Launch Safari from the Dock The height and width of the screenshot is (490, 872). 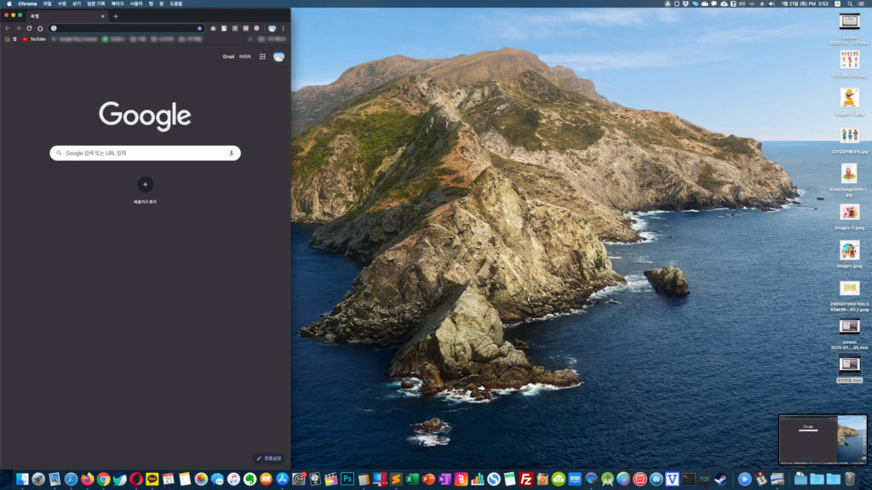pyautogui.click(x=71, y=479)
